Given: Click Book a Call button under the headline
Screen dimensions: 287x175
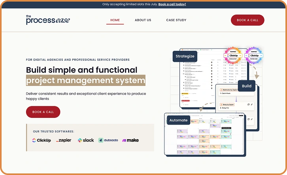Looking at the screenshot, I should 43,112.
